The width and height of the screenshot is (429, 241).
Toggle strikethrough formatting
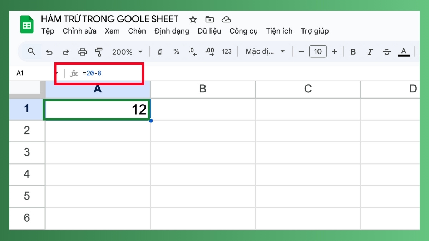pos(386,52)
